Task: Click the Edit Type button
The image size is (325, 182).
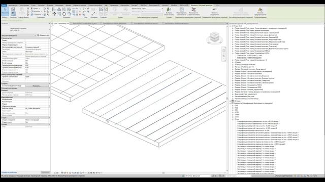Action: coord(43,35)
